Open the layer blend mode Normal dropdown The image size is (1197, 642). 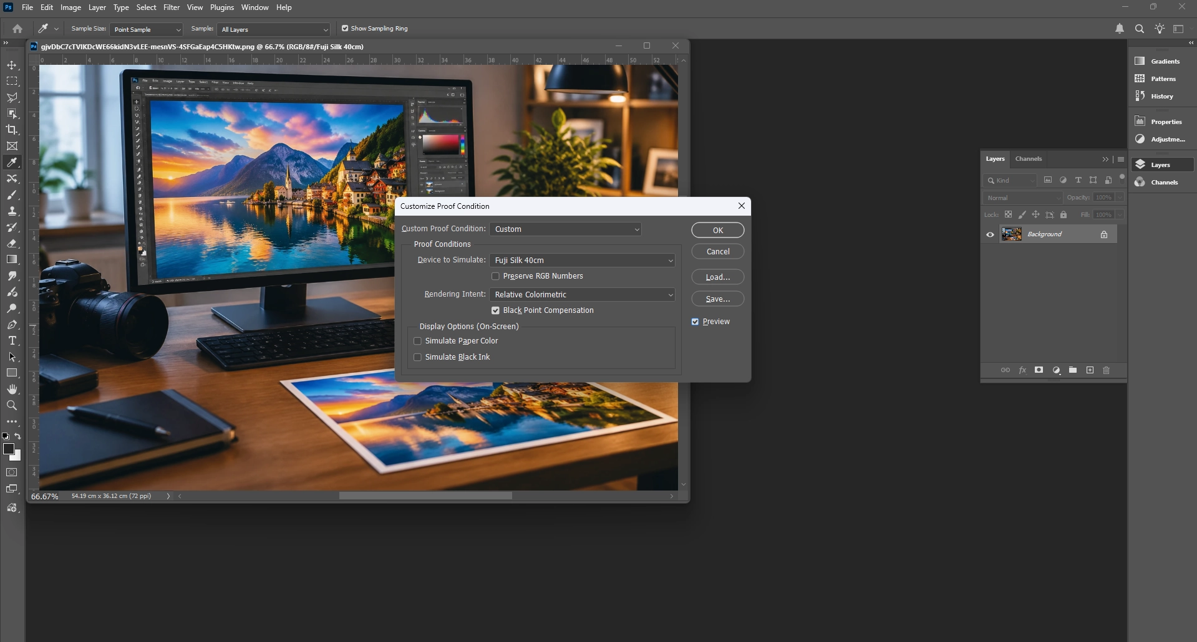pos(1023,198)
